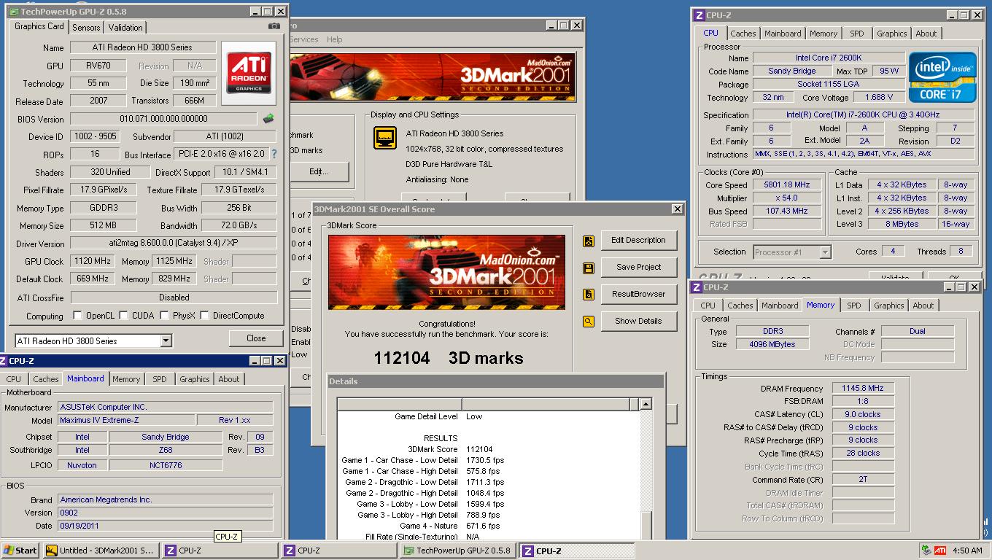Image resolution: width=992 pixels, height=560 pixels.
Task: Click the Save Project button
Action: (639, 268)
